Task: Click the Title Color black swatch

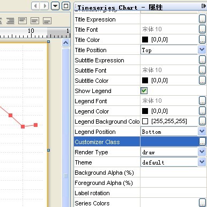Action: 145,39
